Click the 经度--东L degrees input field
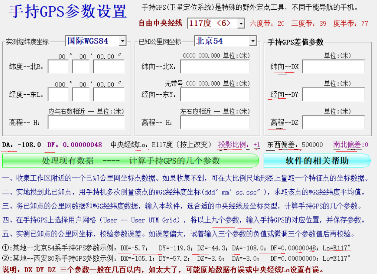The width and height of the screenshot is (377, 274). pyautogui.click(x=58, y=95)
